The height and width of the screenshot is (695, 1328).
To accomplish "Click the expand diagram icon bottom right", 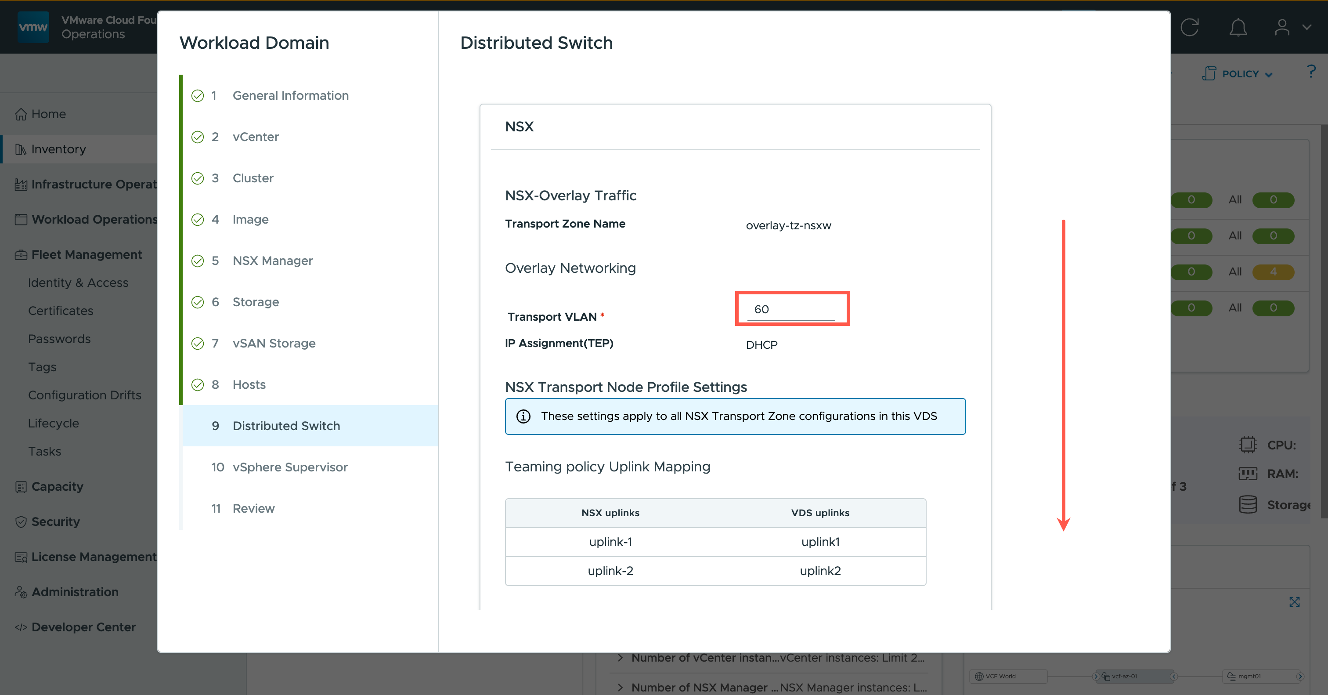I will pyautogui.click(x=1294, y=602).
